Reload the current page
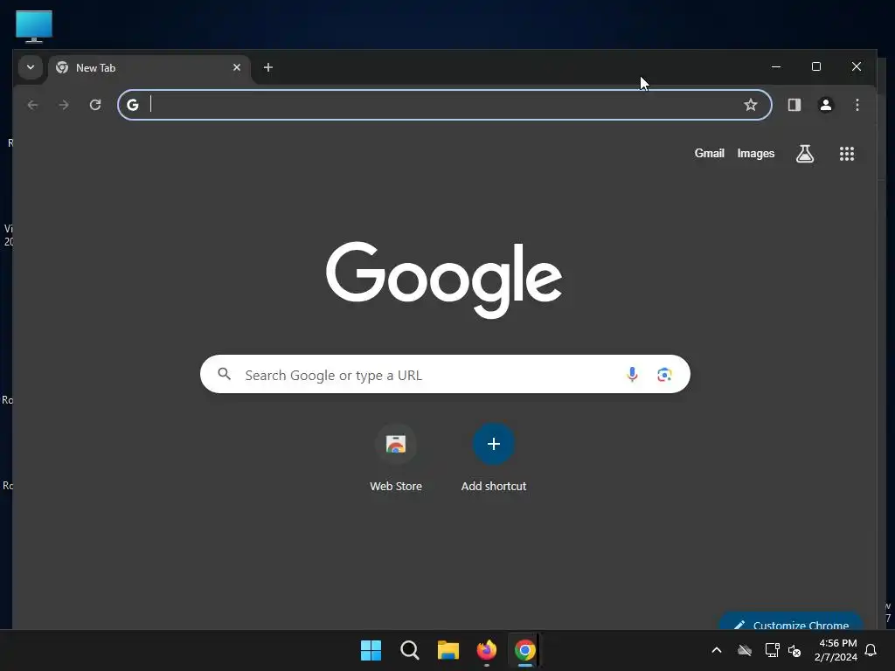 (x=95, y=105)
